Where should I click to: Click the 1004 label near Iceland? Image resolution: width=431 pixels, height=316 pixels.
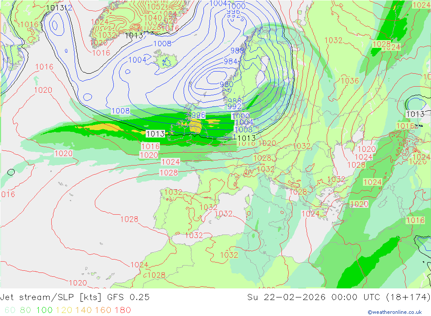tap(137, 59)
